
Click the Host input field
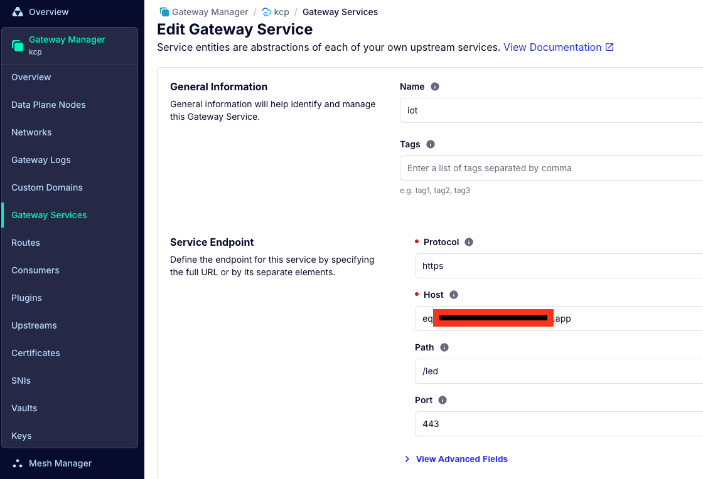559,318
